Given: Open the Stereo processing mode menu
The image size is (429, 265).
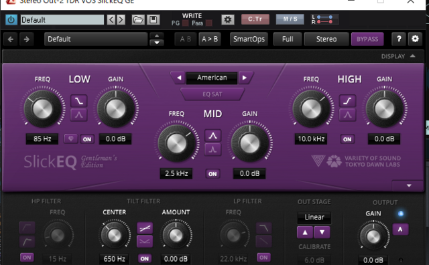Looking at the screenshot, I should [x=326, y=39].
